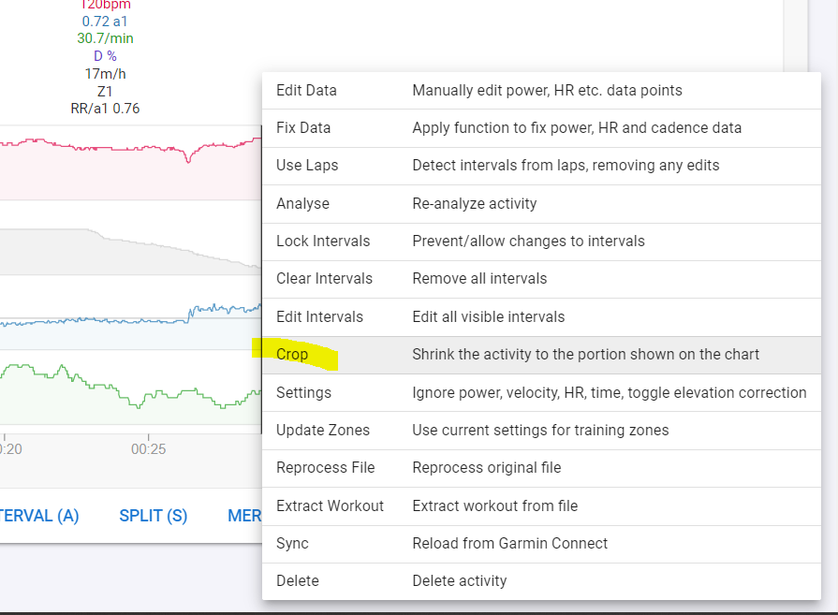Click Analyse to re-analyze activity
Screen dimensions: 838x615
pyautogui.click(x=541, y=203)
